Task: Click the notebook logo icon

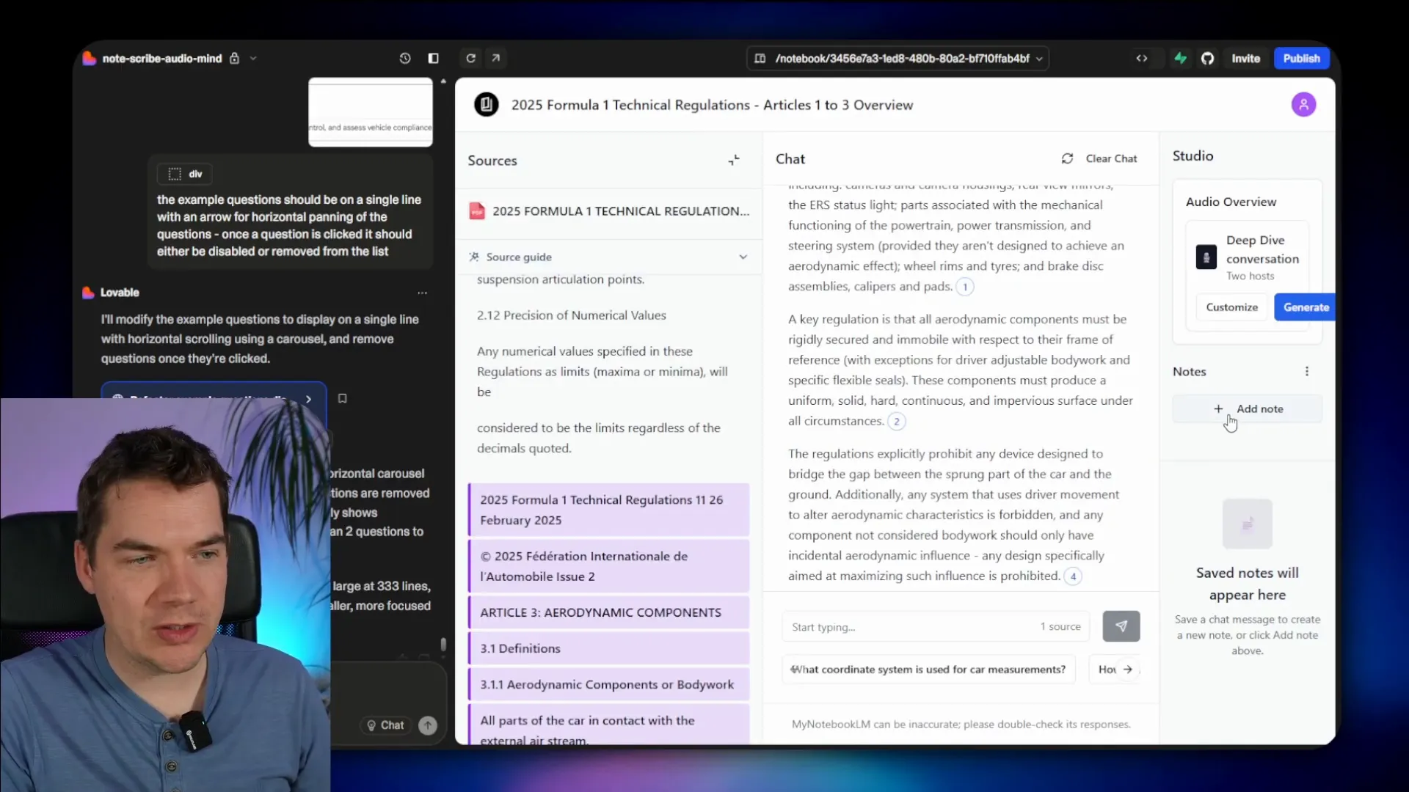Action: pyautogui.click(x=486, y=105)
